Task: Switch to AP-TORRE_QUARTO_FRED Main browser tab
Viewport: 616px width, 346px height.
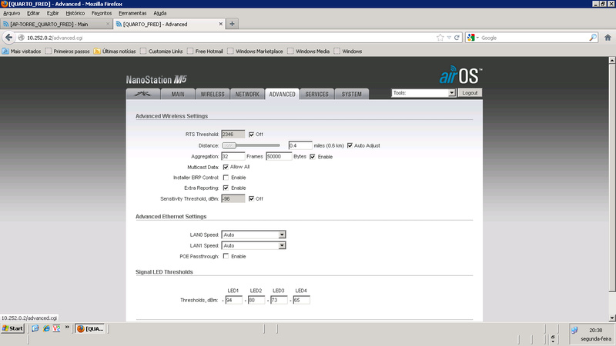Action: click(55, 24)
